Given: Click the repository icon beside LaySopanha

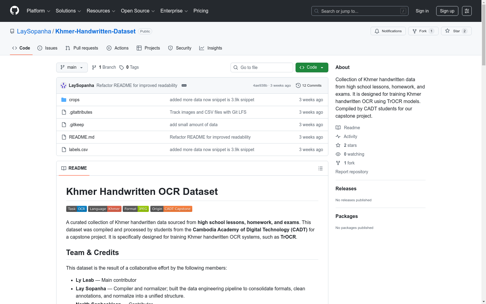Looking at the screenshot, I should [12, 31].
